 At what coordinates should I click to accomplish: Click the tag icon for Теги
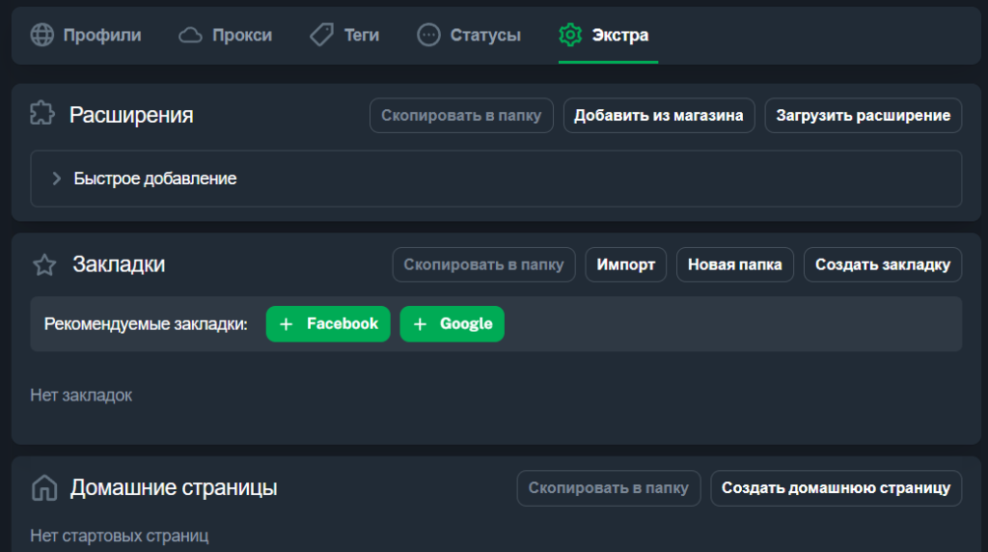(x=322, y=35)
